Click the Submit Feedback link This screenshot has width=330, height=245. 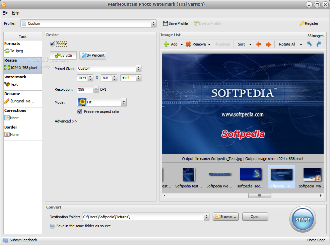[x=23, y=240]
